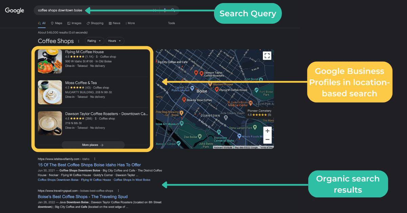Image resolution: width=407 pixels, height=213 pixels.
Task: Clear search query with X icon
Action: [x=155, y=10]
